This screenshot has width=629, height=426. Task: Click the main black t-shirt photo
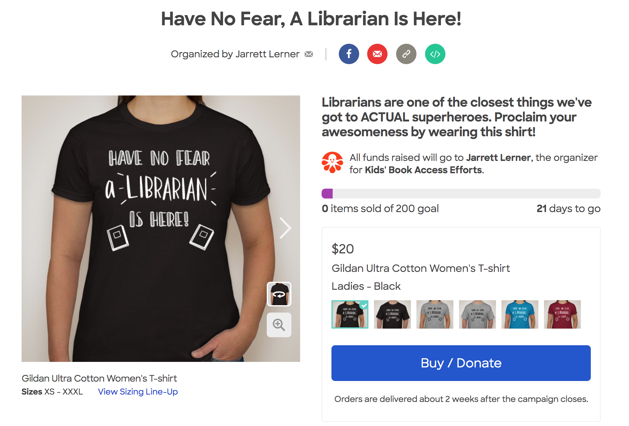(161, 228)
